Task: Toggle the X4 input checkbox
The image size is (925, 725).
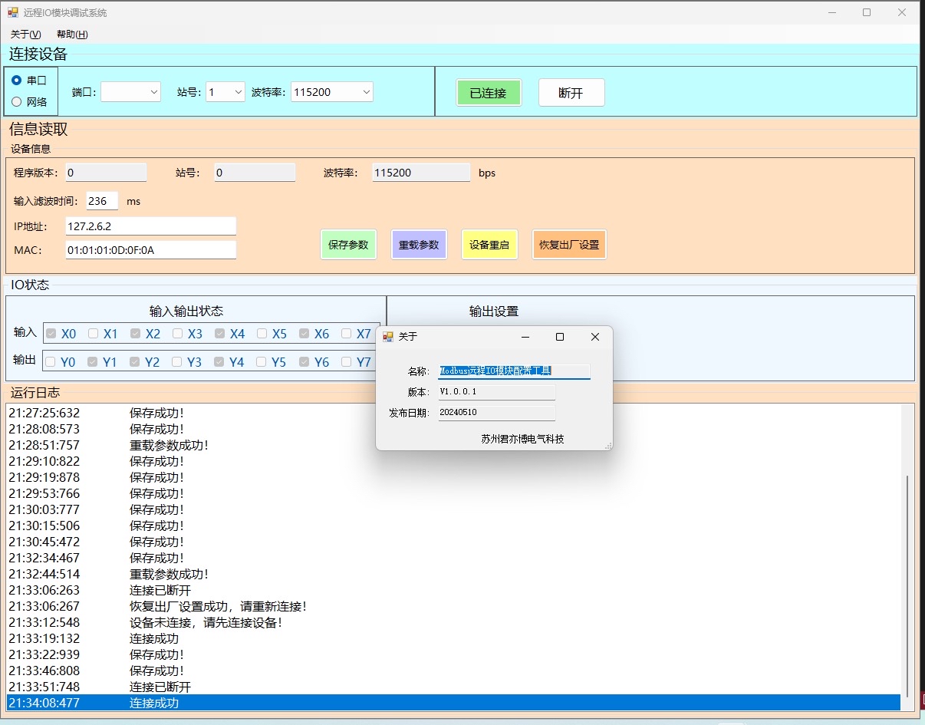Action: pos(220,334)
